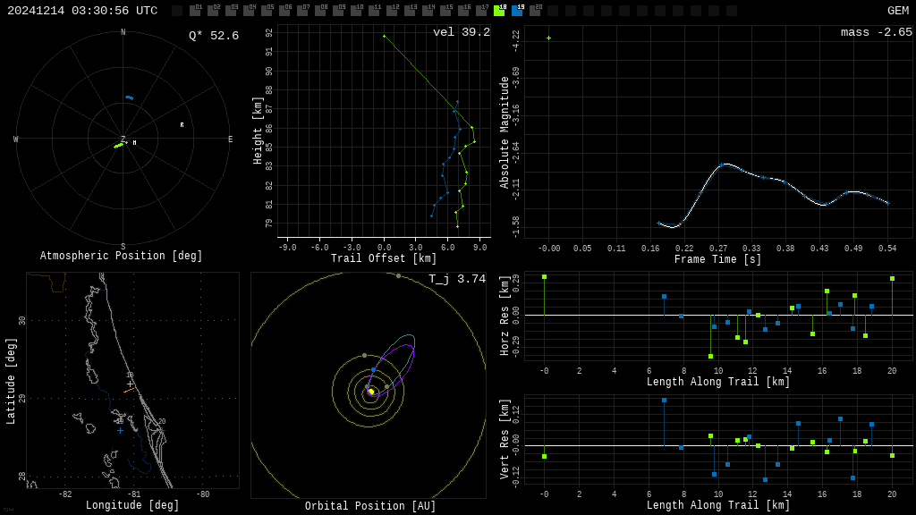The height and width of the screenshot is (515, 916).
Task: Click the Absolute Magnitude axis label
Action: [x=505, y=132]
